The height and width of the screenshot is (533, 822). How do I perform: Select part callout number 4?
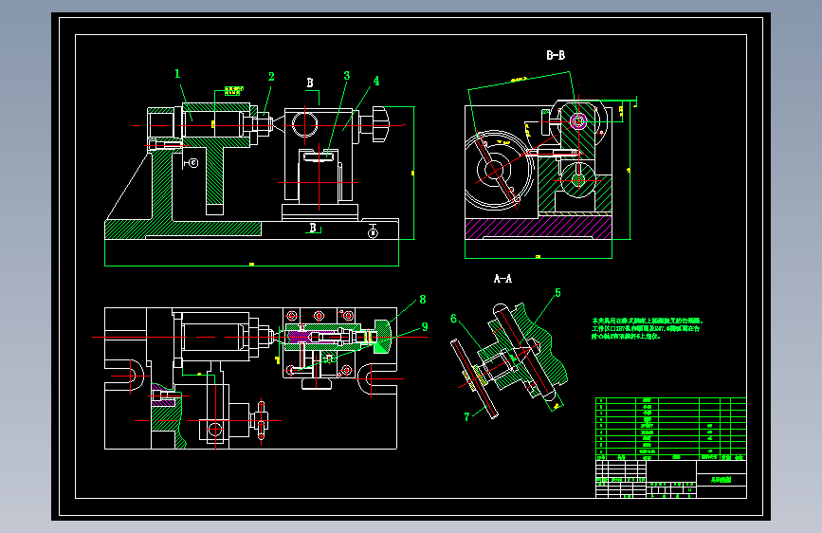[x=375, y=82]
